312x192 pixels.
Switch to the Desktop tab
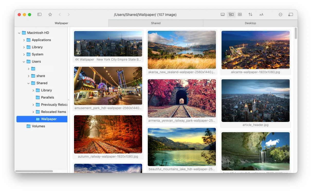click(250, 23)
